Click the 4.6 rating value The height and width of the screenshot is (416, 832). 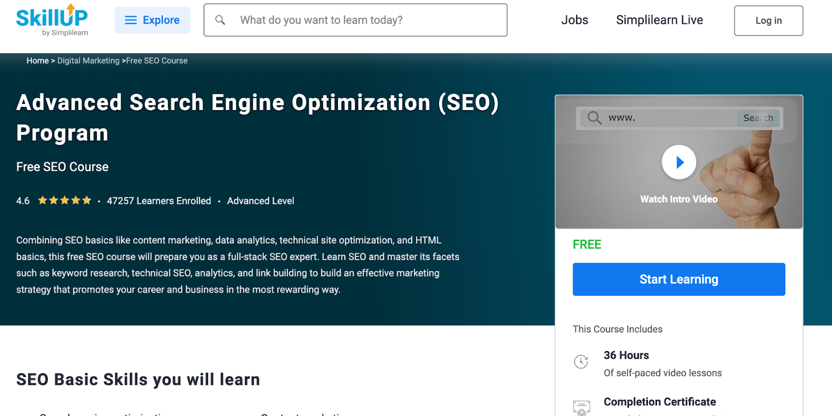point(23,201)
